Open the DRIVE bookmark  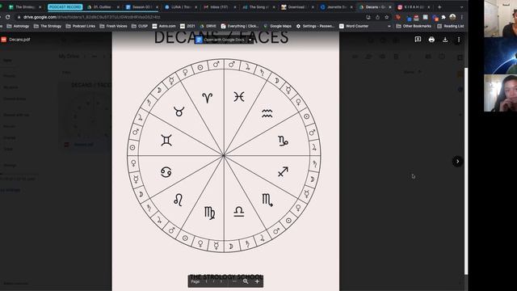click(x=208, y=26)
